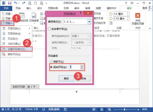Click the New blank document icon
This screenshot has height=112, width=153.
36,3
